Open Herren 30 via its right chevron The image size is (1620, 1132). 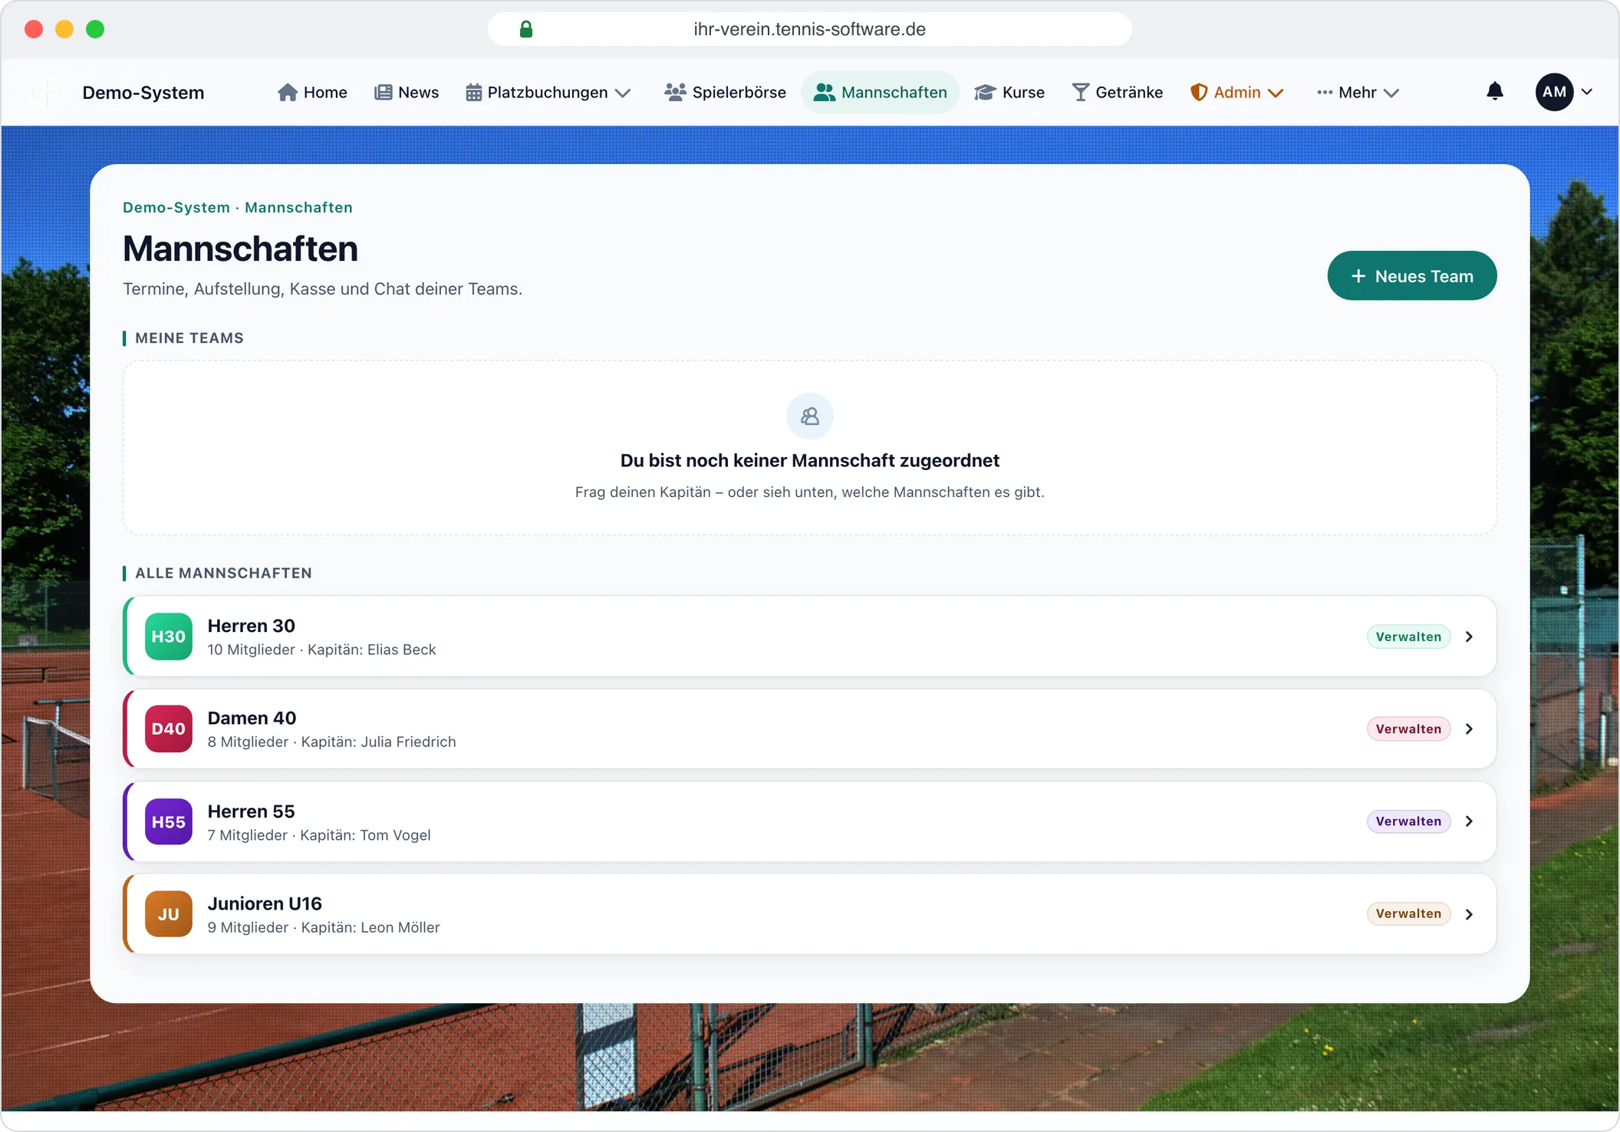click(1469, 637)
